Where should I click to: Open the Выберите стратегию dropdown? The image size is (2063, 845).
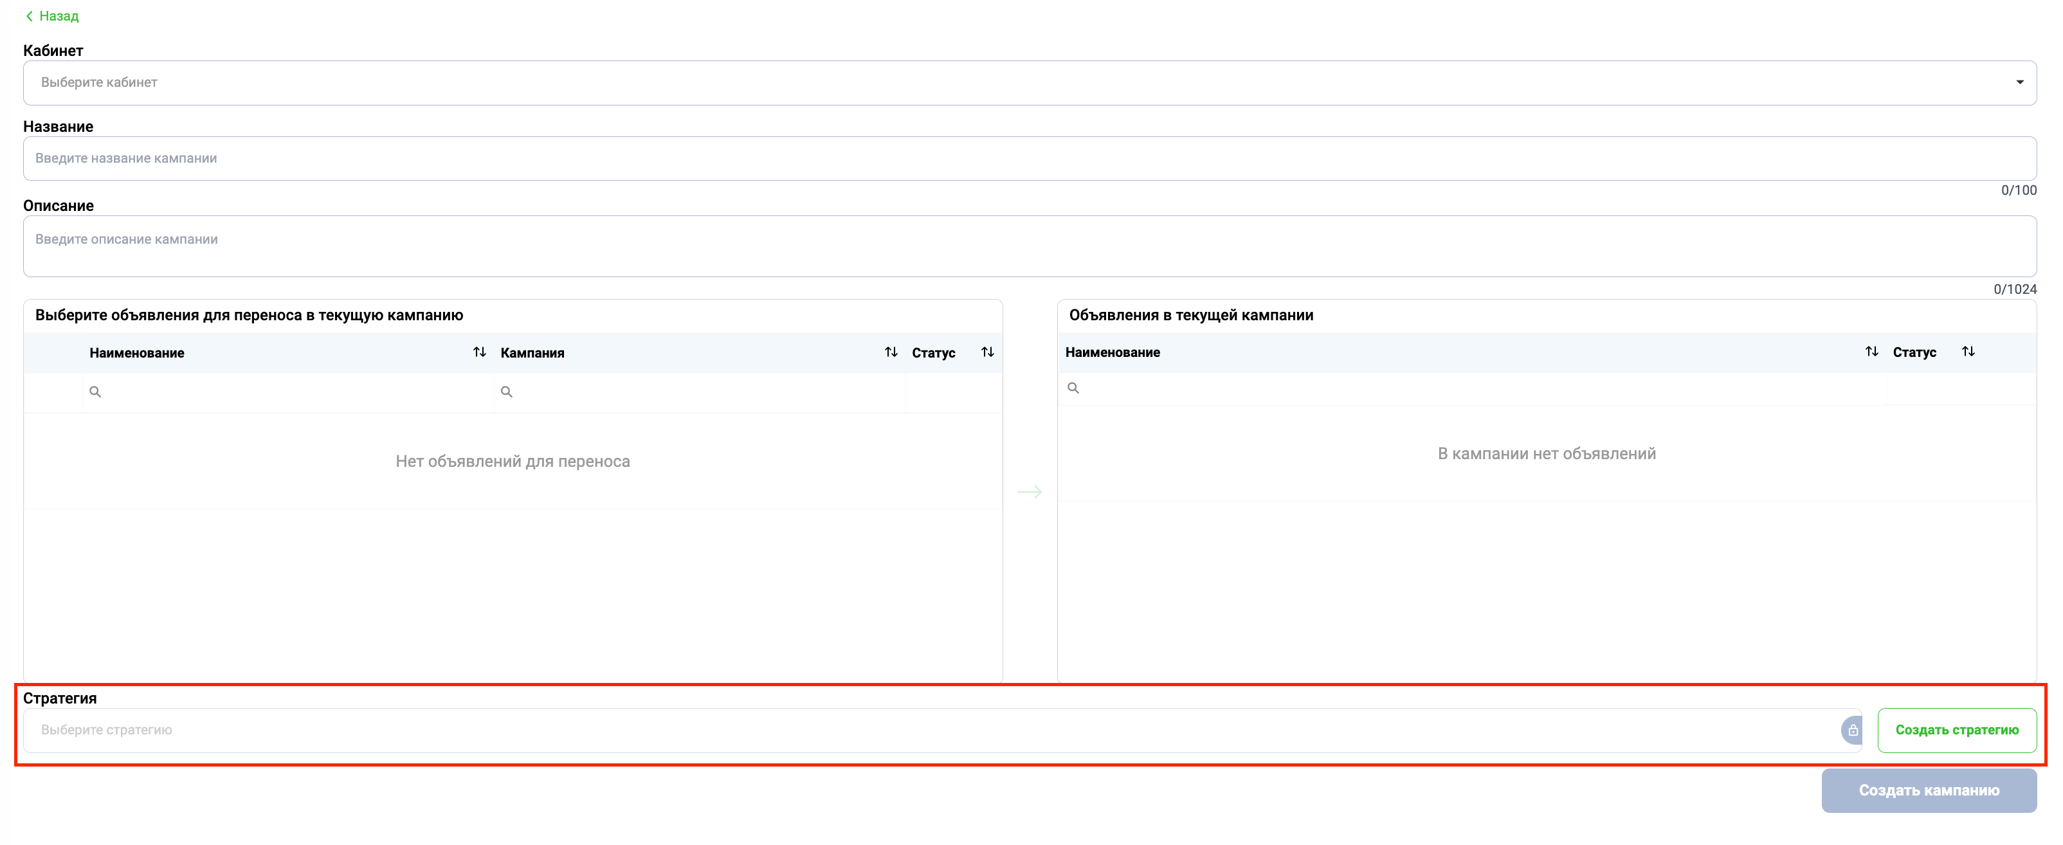tap(942, 731)
